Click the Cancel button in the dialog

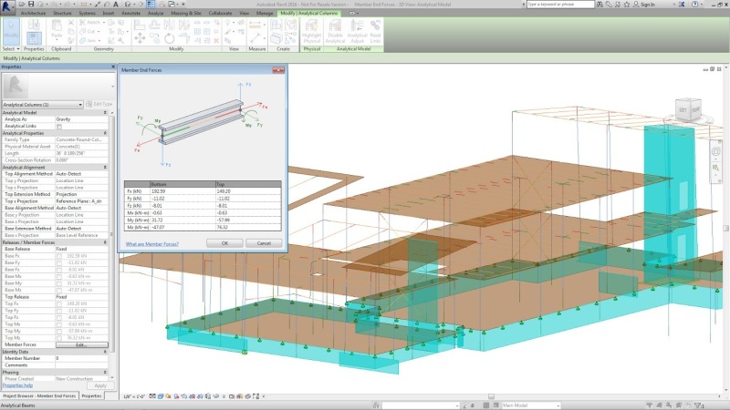(x=264, y=243)
